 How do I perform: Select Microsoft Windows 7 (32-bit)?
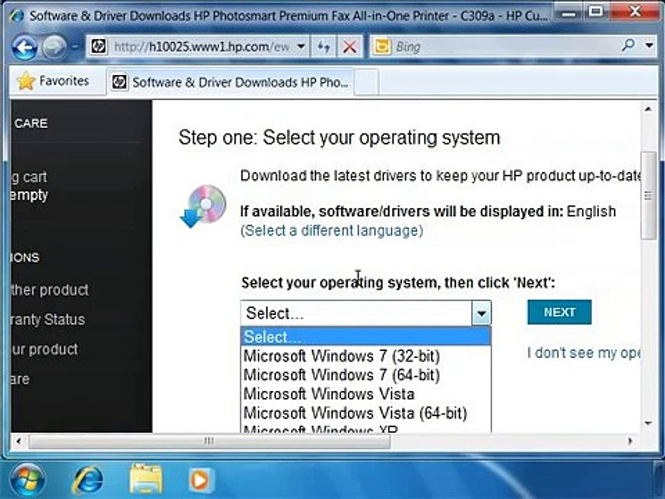click(x=365, y=356)
